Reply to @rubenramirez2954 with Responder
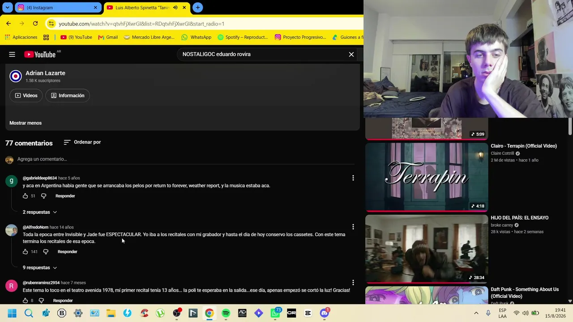 (x=63, y=301)
